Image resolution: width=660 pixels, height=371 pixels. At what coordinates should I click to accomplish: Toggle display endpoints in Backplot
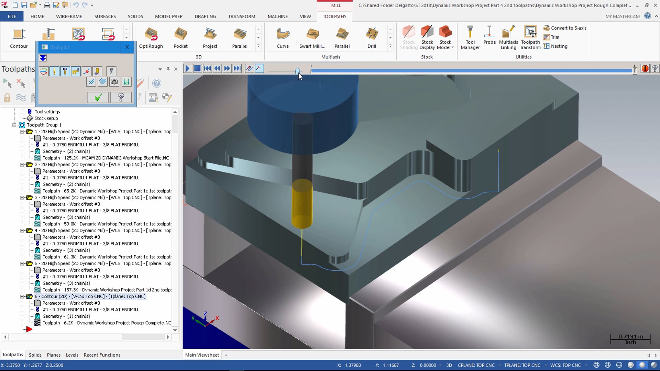(x=86, y=71)
